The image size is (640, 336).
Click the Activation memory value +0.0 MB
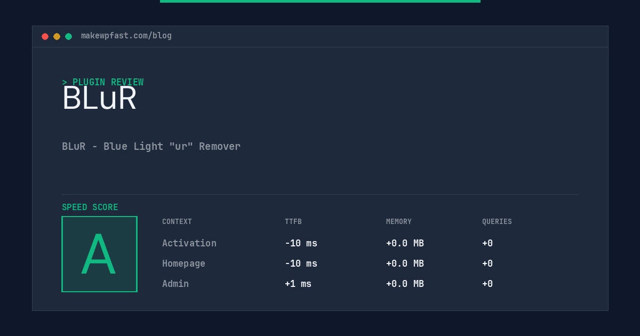[x=405, y=243]
